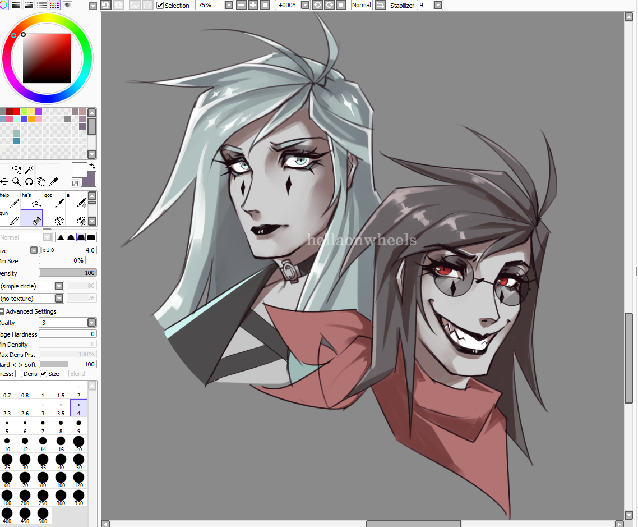Pick the Eyedropper color picker tool
Viewport: 638px width, 527px height.
tap(54, 182)
